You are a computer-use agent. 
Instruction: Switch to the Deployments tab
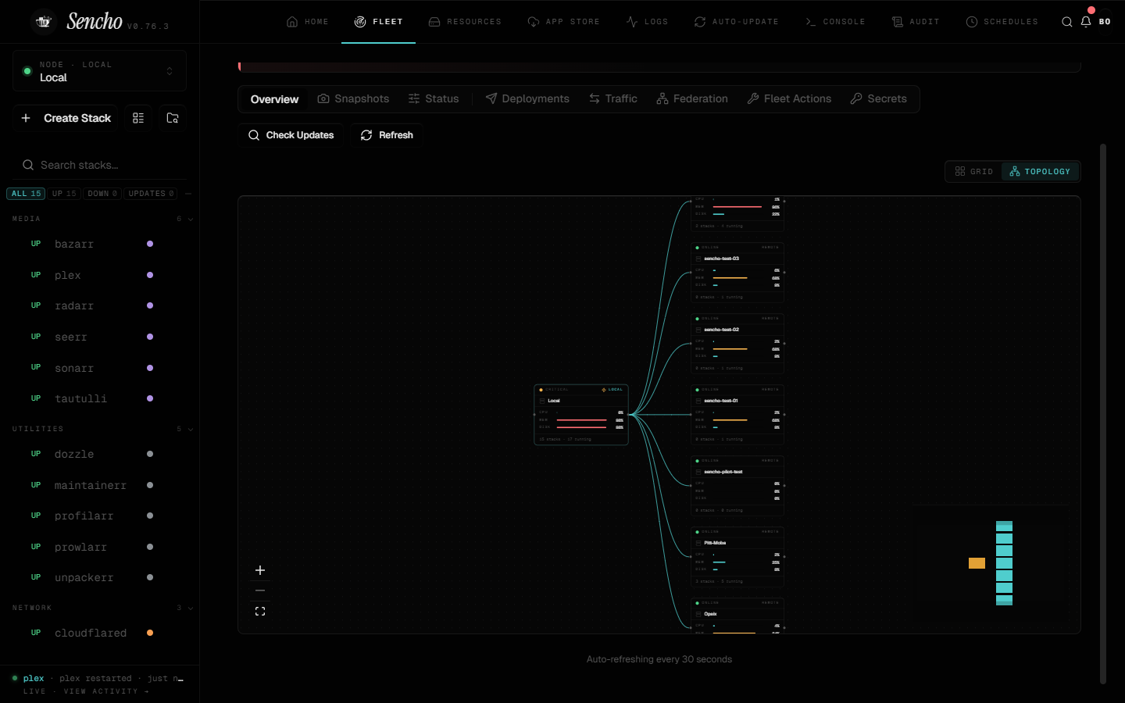527,99
